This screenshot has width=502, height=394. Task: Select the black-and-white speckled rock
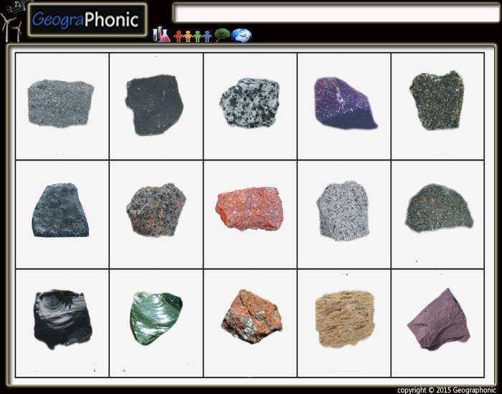tap(250, 102)
